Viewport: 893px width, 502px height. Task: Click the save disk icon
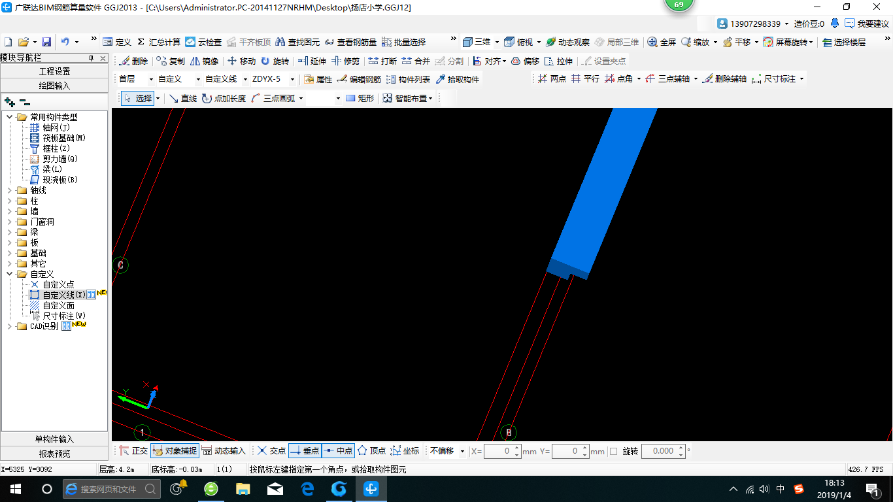coord(46,42)
